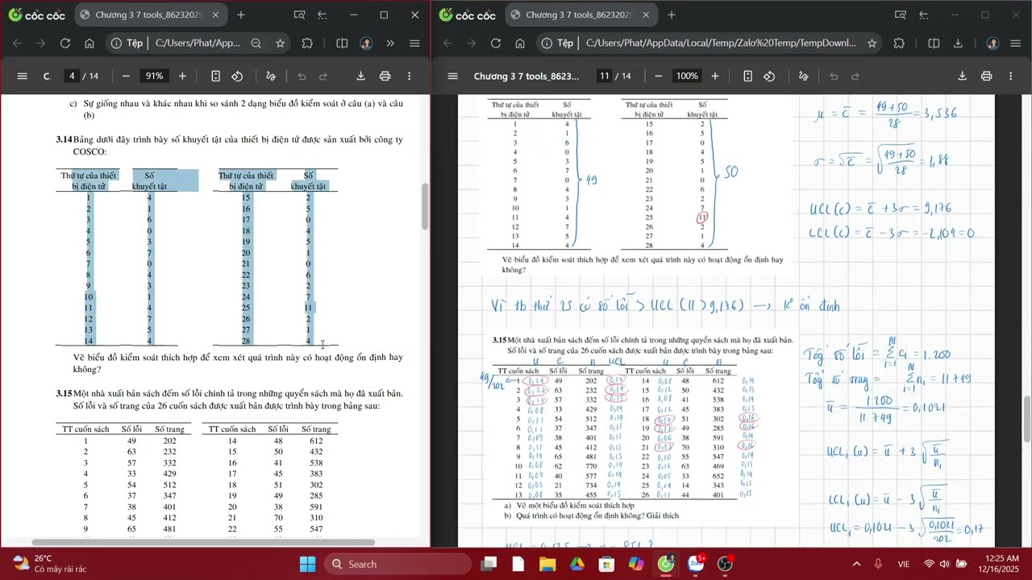Click taskbar Search box
Image resolution: width=1032 pixels, height=580 pixels.
click(x=398, y=564)
